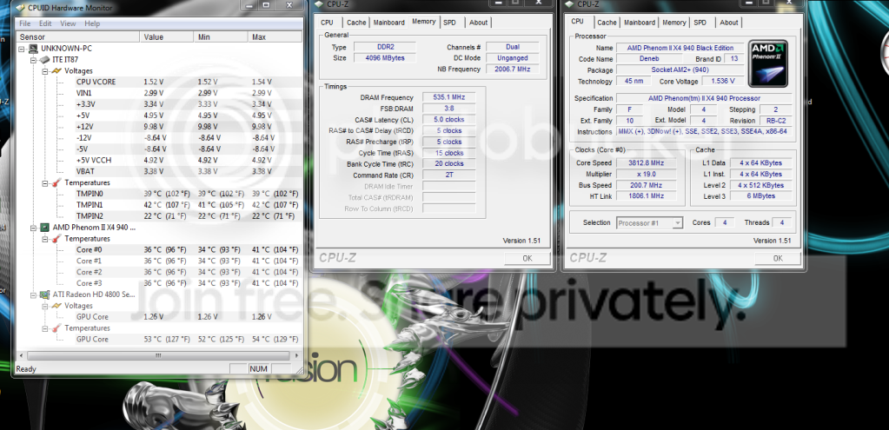Click OK in the Memory CPU-Z window
The width and height of the screenshot is (889, 430).
pos(527,258)
